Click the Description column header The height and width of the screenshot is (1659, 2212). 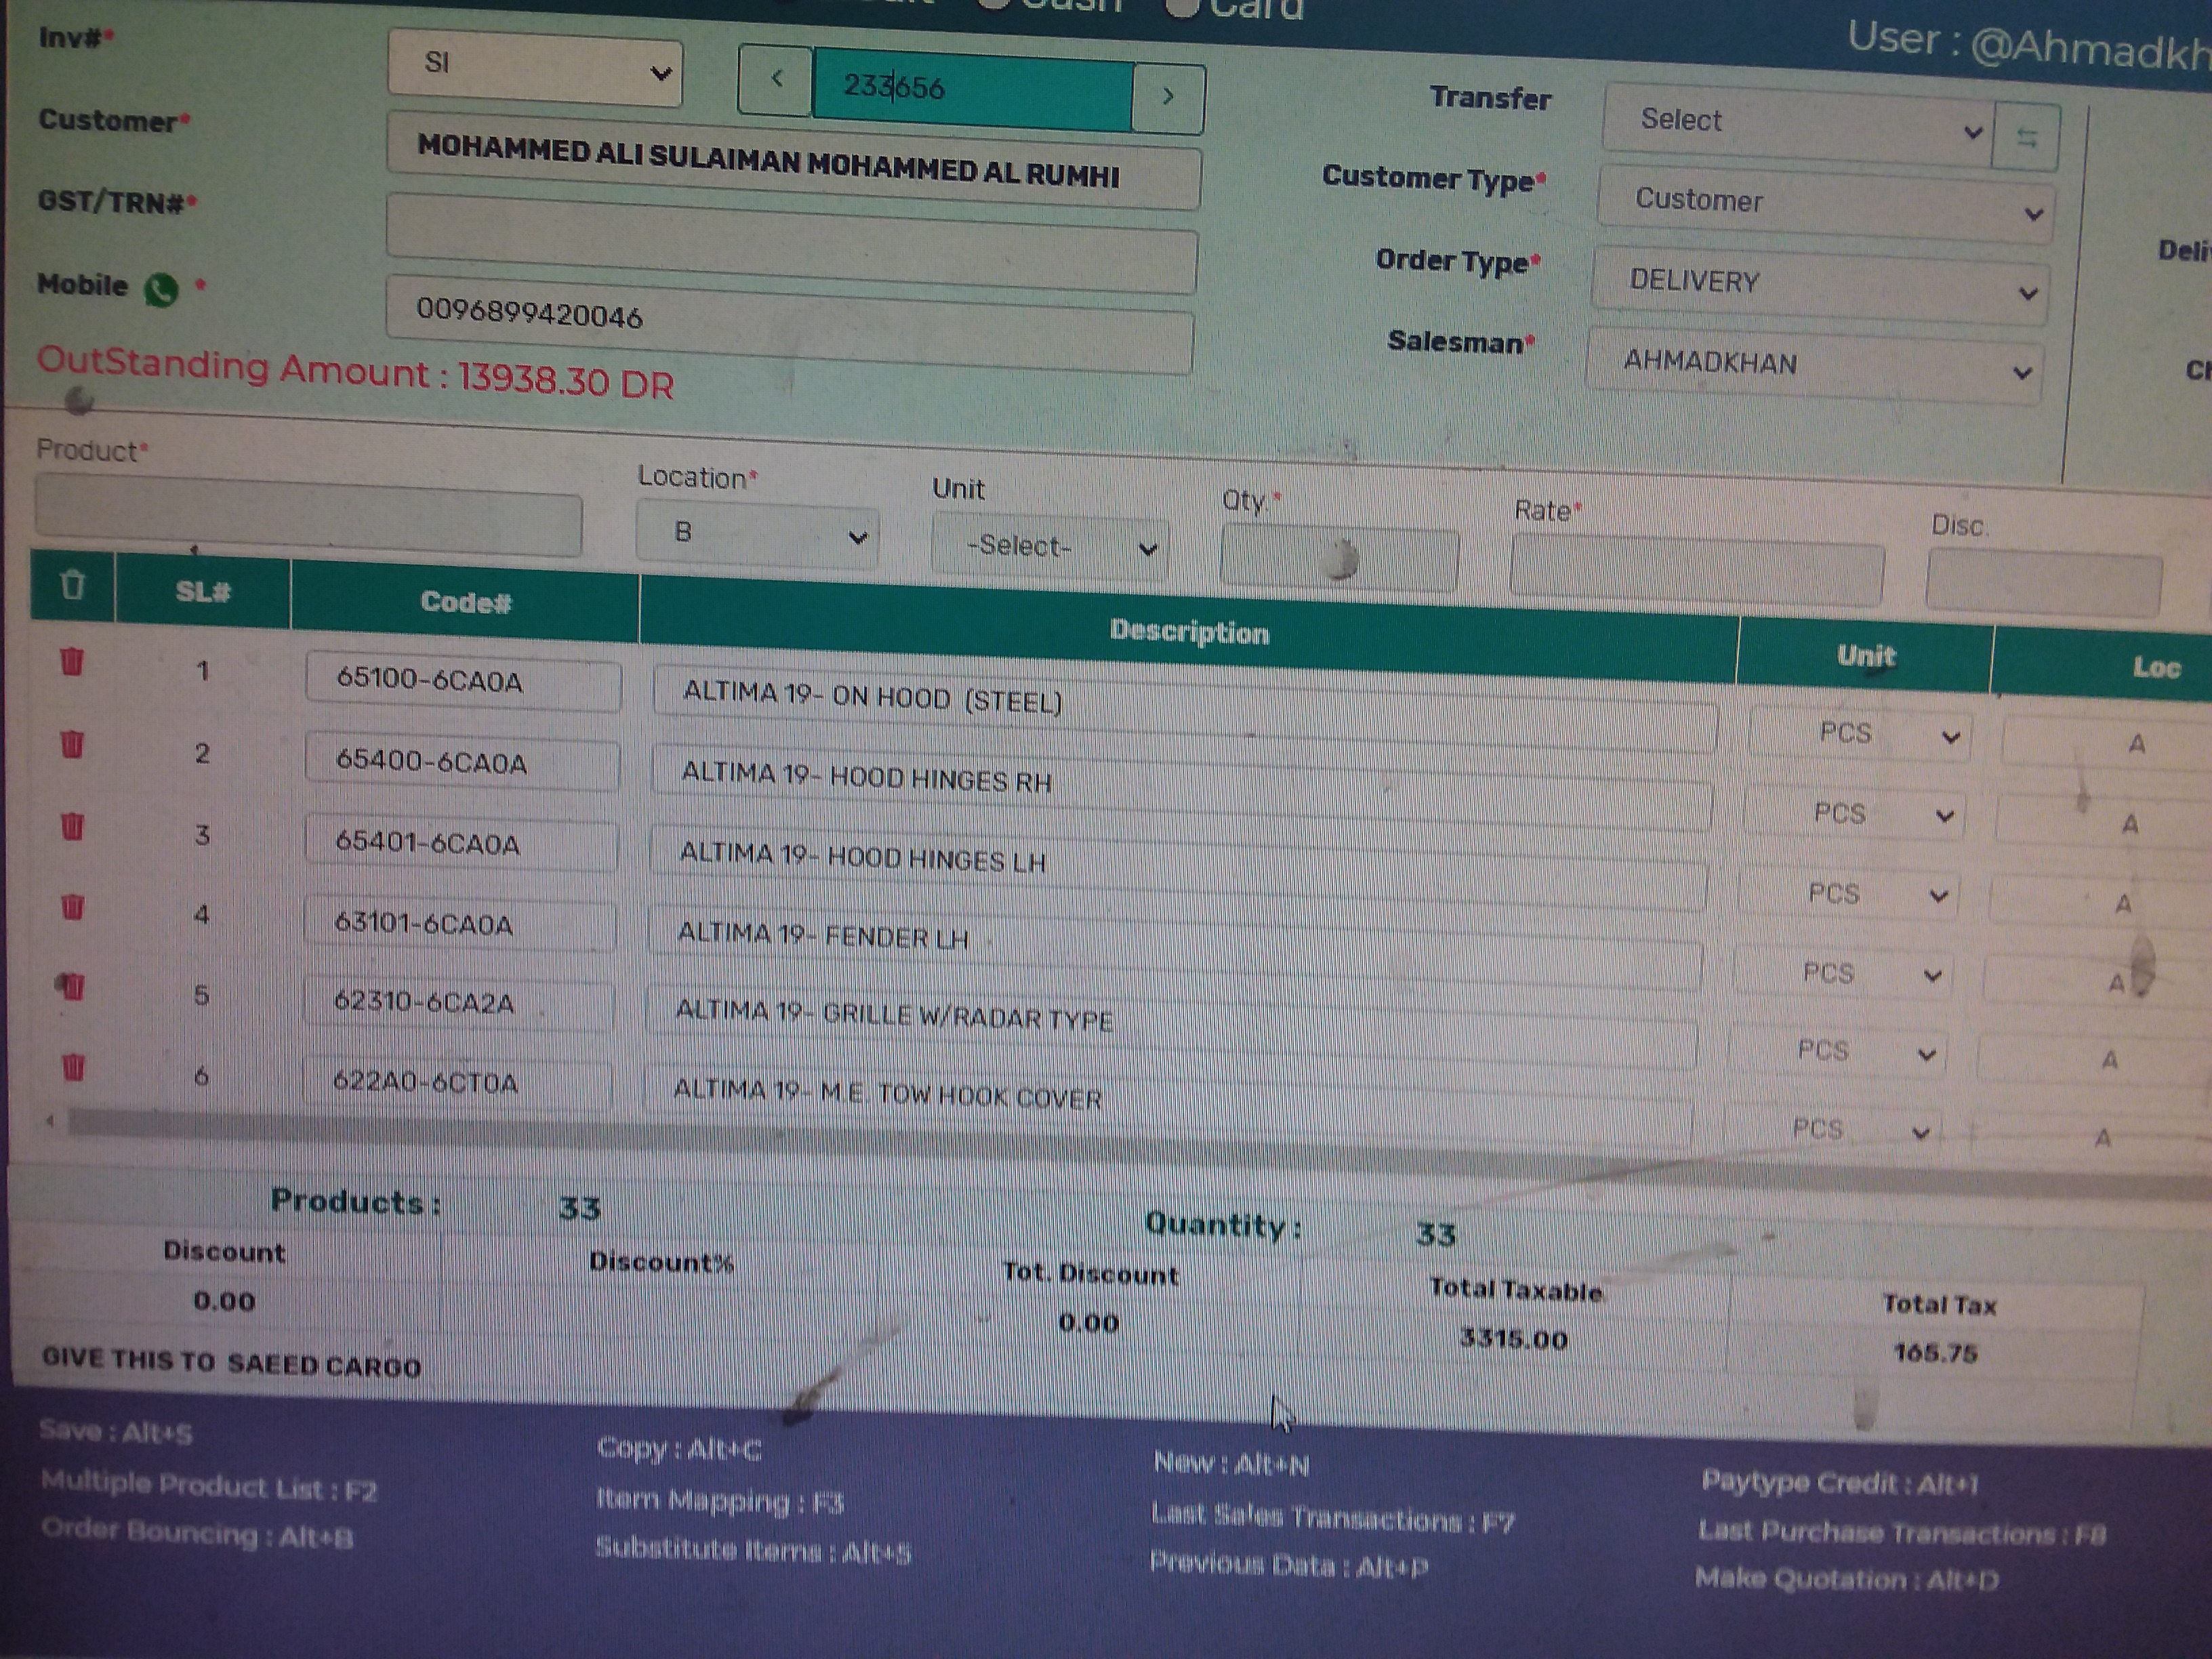tap(1189, 632)
